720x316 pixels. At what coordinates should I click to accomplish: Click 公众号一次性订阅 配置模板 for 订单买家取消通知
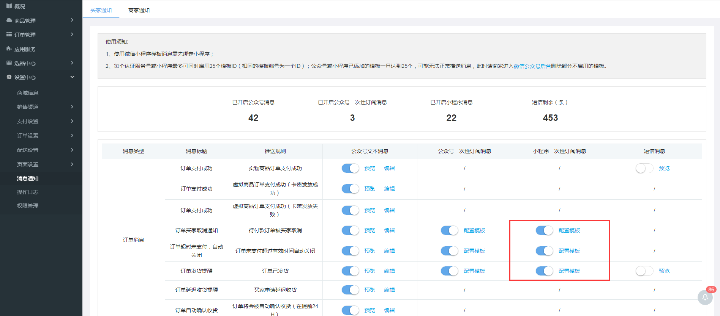[x=474, y=230]
